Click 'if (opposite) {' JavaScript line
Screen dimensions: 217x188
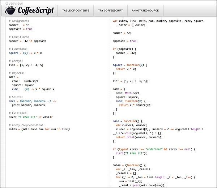coord(124,49)
